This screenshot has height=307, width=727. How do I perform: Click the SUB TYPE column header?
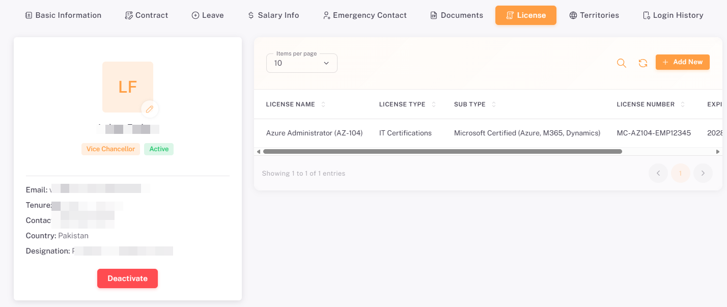[470, 104]
